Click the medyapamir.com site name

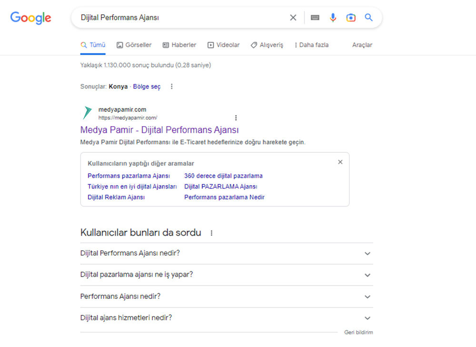122,109
